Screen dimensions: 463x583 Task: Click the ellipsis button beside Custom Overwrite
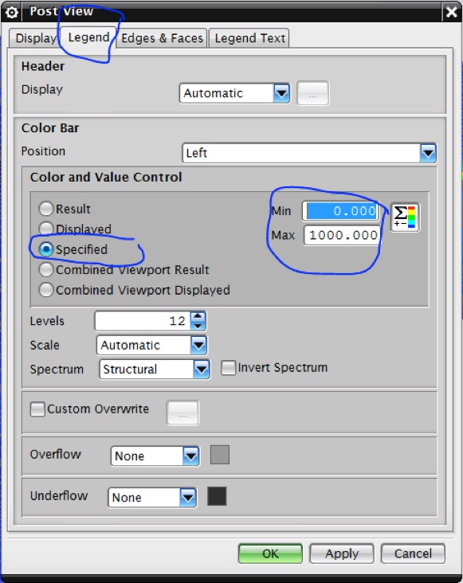(182, 413)
